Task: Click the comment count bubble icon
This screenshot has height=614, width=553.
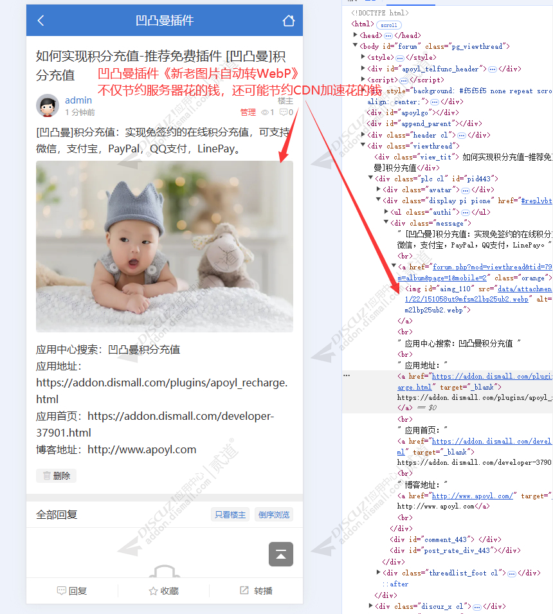Action: (284, 113)
